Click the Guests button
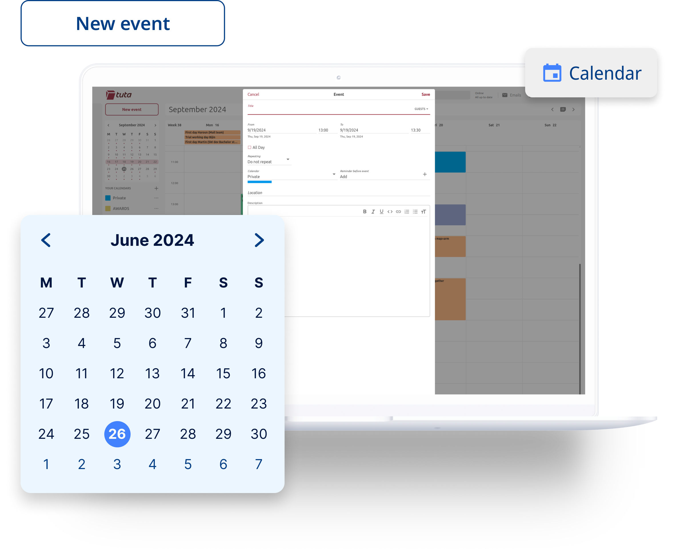The image size is (678, 549). click(x=422, y=110)
